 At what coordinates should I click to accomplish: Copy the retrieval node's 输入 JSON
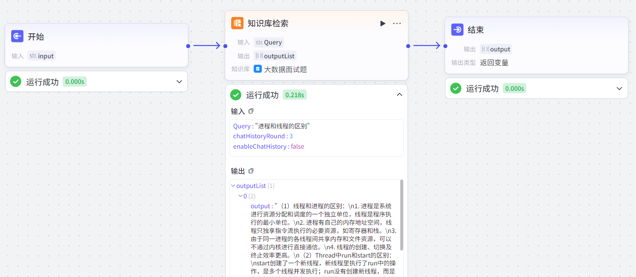[x=251, y=111]
